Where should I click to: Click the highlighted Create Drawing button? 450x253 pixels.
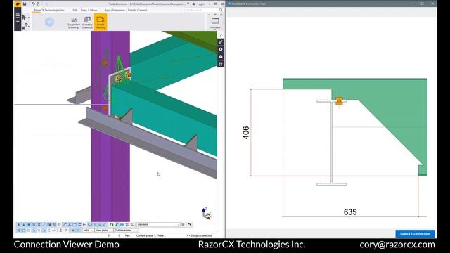point(101,22)
